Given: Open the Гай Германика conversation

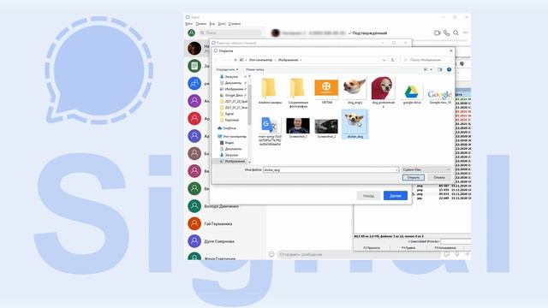Looking at the screenshot, I should coord(225,223).
